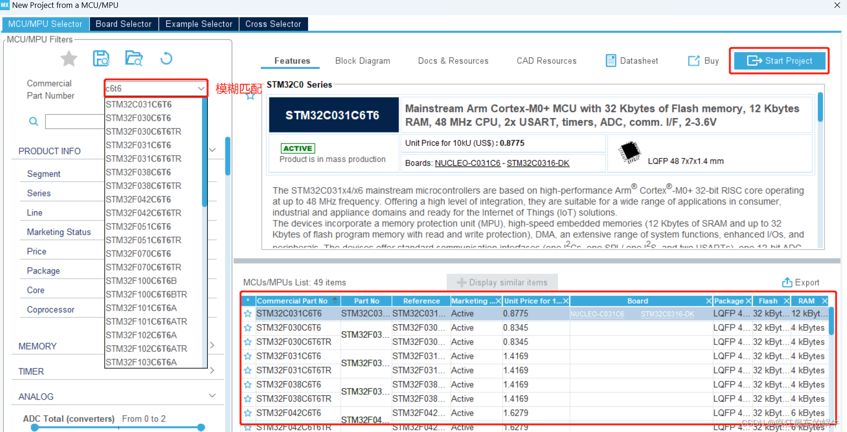Click STM32C0316-DK link in the list row
This screenshot has height=432, width=847.
coord(667,314)
